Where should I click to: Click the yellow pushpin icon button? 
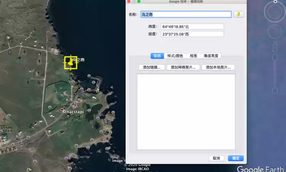click(239, 14)
